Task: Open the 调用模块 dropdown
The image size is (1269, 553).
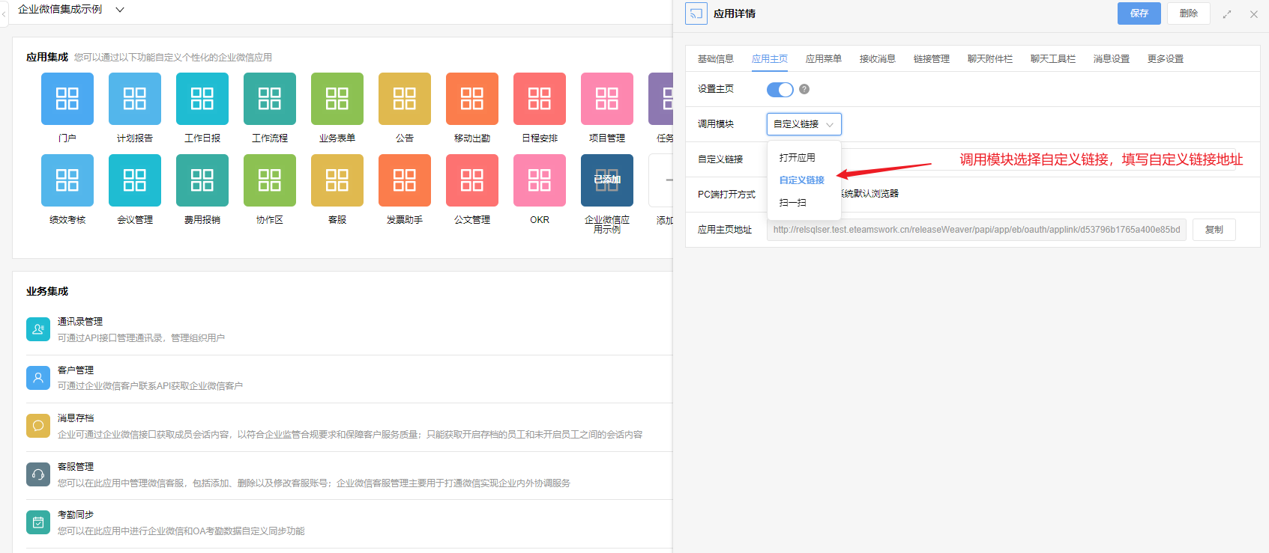Action: tap(804, 124)
